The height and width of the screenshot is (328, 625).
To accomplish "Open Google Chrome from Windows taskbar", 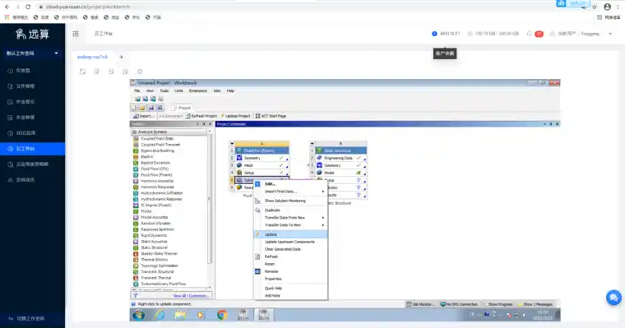I will pyautogui.click(x=222, y=315).
